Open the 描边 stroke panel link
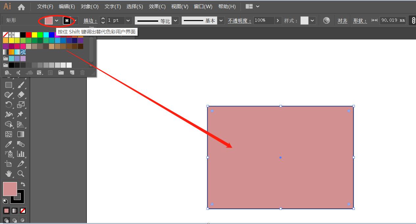416x224 pixels. click(90, 21)
